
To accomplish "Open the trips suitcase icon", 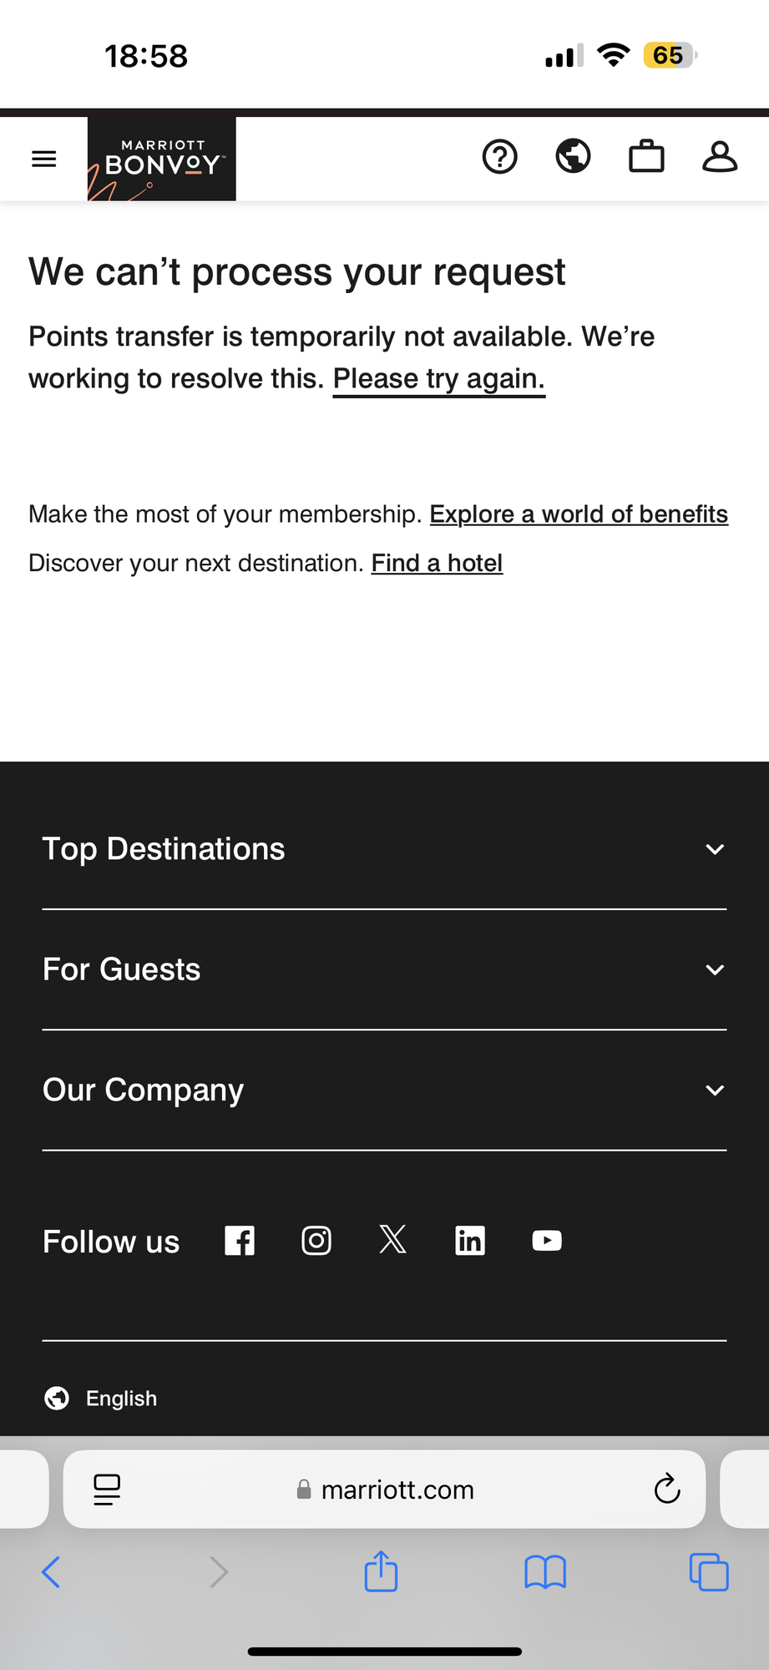I will tap(646, 157).
